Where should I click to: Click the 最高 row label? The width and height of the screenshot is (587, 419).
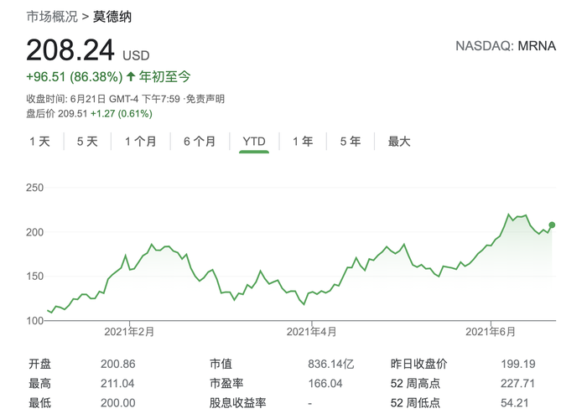[39, 384]
